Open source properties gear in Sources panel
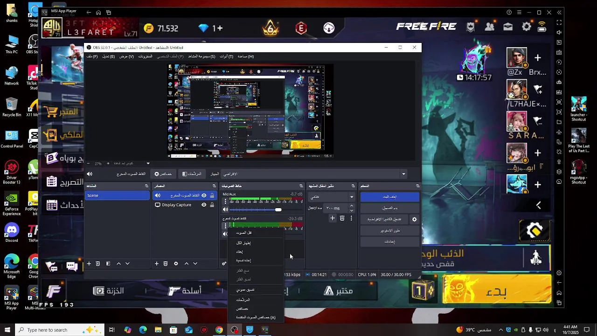The image size is (597, 336). coord(176,264)
